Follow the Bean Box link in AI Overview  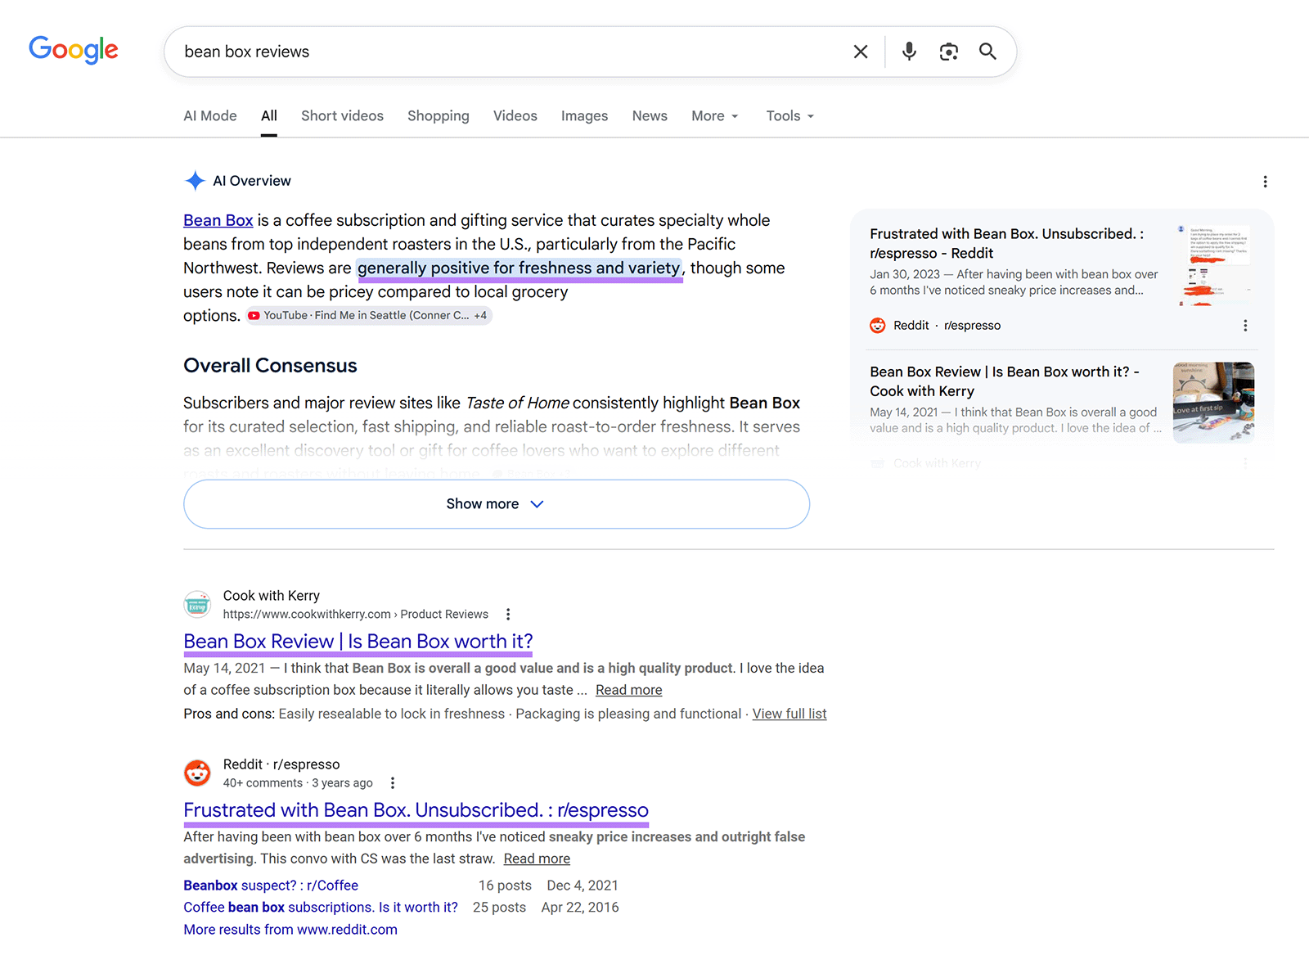(x=218, y=220)
